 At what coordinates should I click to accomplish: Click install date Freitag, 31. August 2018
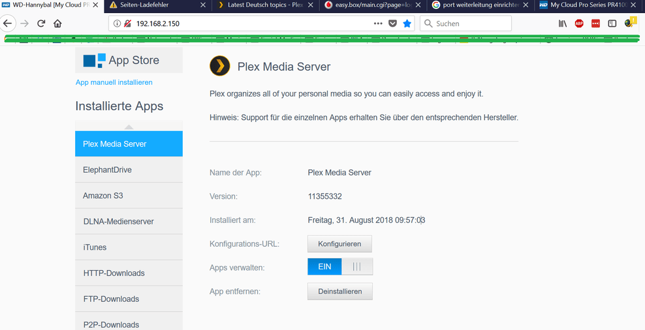pos(366,220)
